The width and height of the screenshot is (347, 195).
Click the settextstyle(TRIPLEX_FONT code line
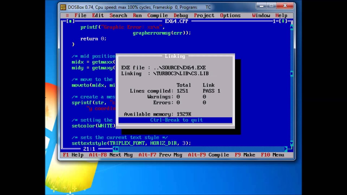tap(131, 143)
